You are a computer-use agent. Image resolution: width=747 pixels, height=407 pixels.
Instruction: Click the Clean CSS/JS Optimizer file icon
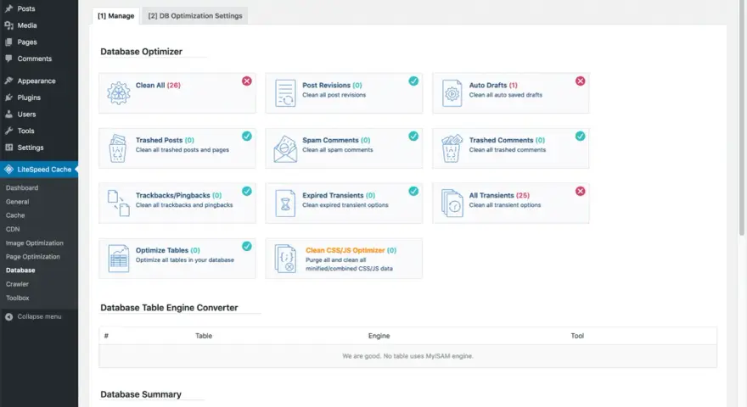285,259
